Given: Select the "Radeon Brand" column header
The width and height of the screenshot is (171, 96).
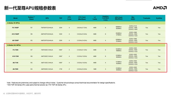Looking at the screenshot, I should 32,18.
